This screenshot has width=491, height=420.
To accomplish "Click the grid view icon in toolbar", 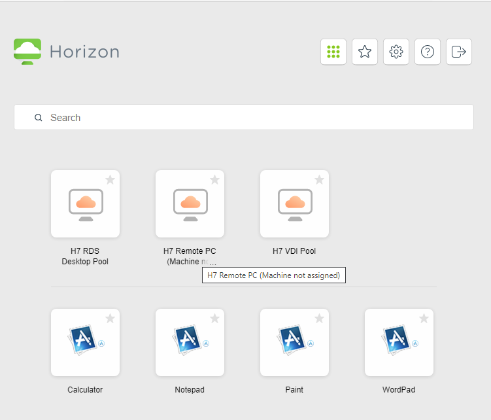I will click(333, 52).
